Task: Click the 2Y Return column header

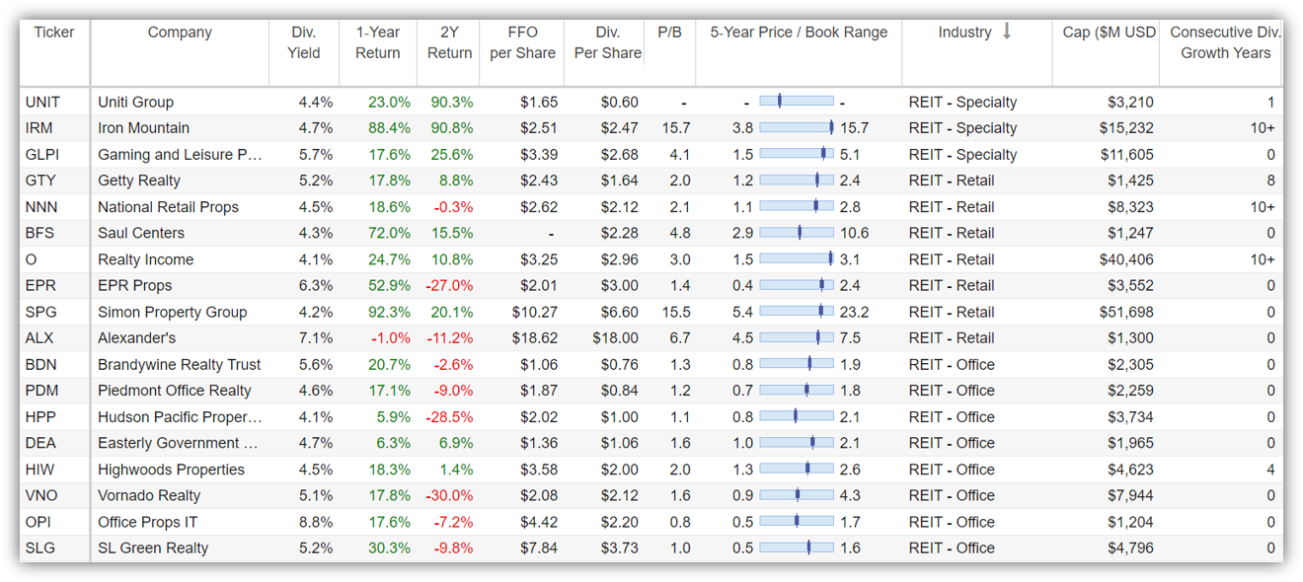Action: pyautogui.click(x=450, y=42)
